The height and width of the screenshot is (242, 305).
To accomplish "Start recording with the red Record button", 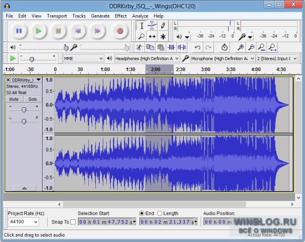I will [x=120, y=30].
